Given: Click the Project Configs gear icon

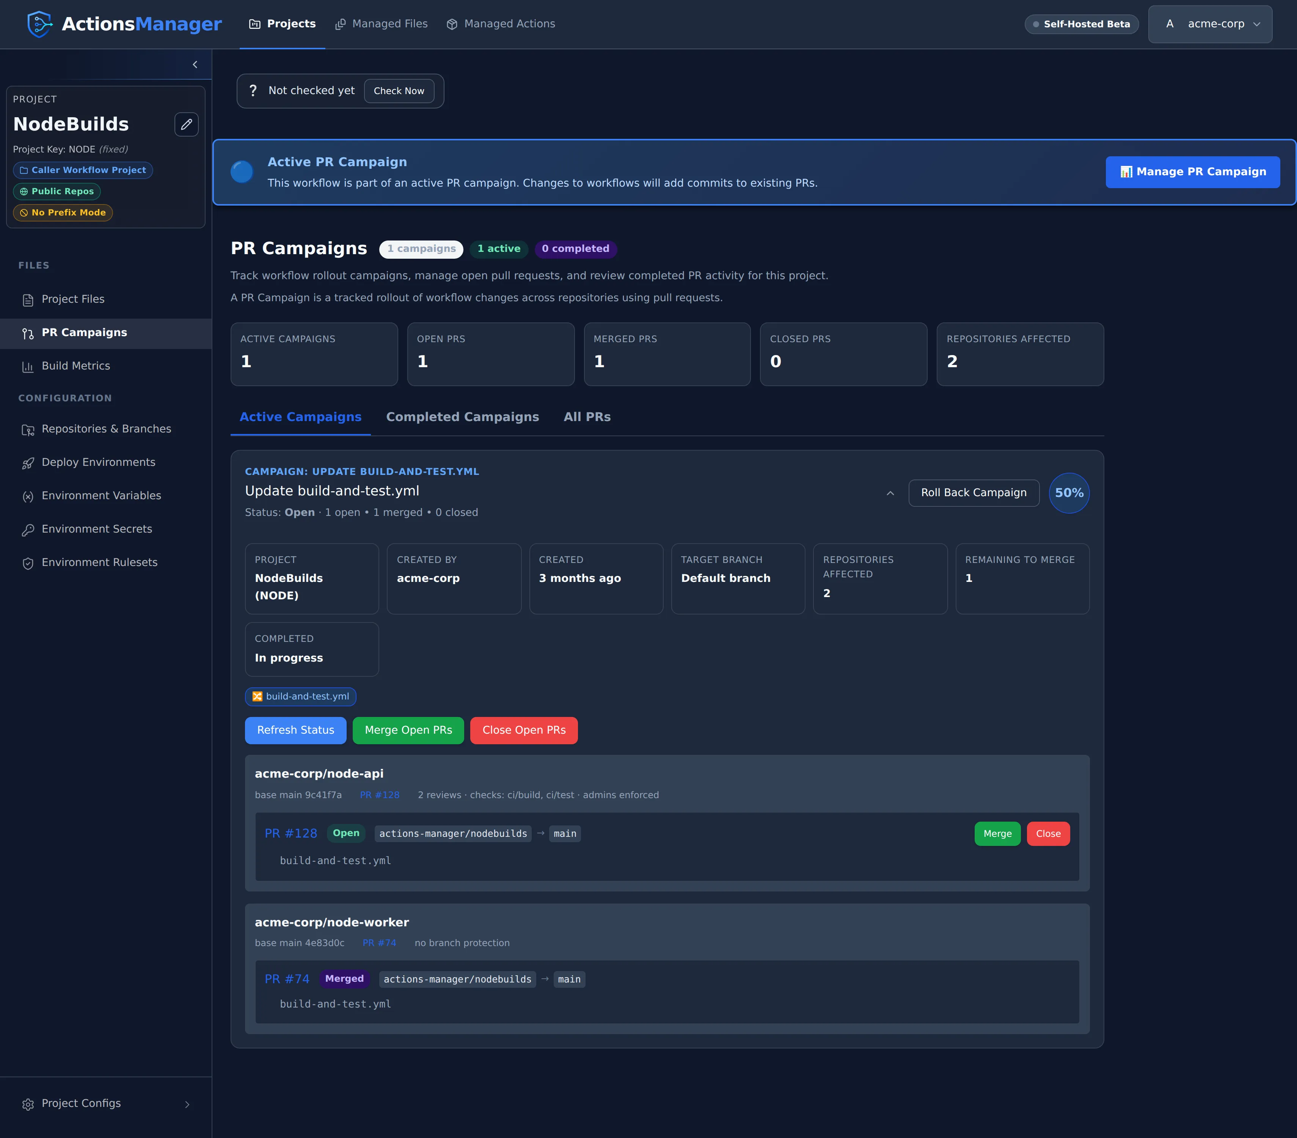Looking at the screenshot, I should [x=28, y=1104].
